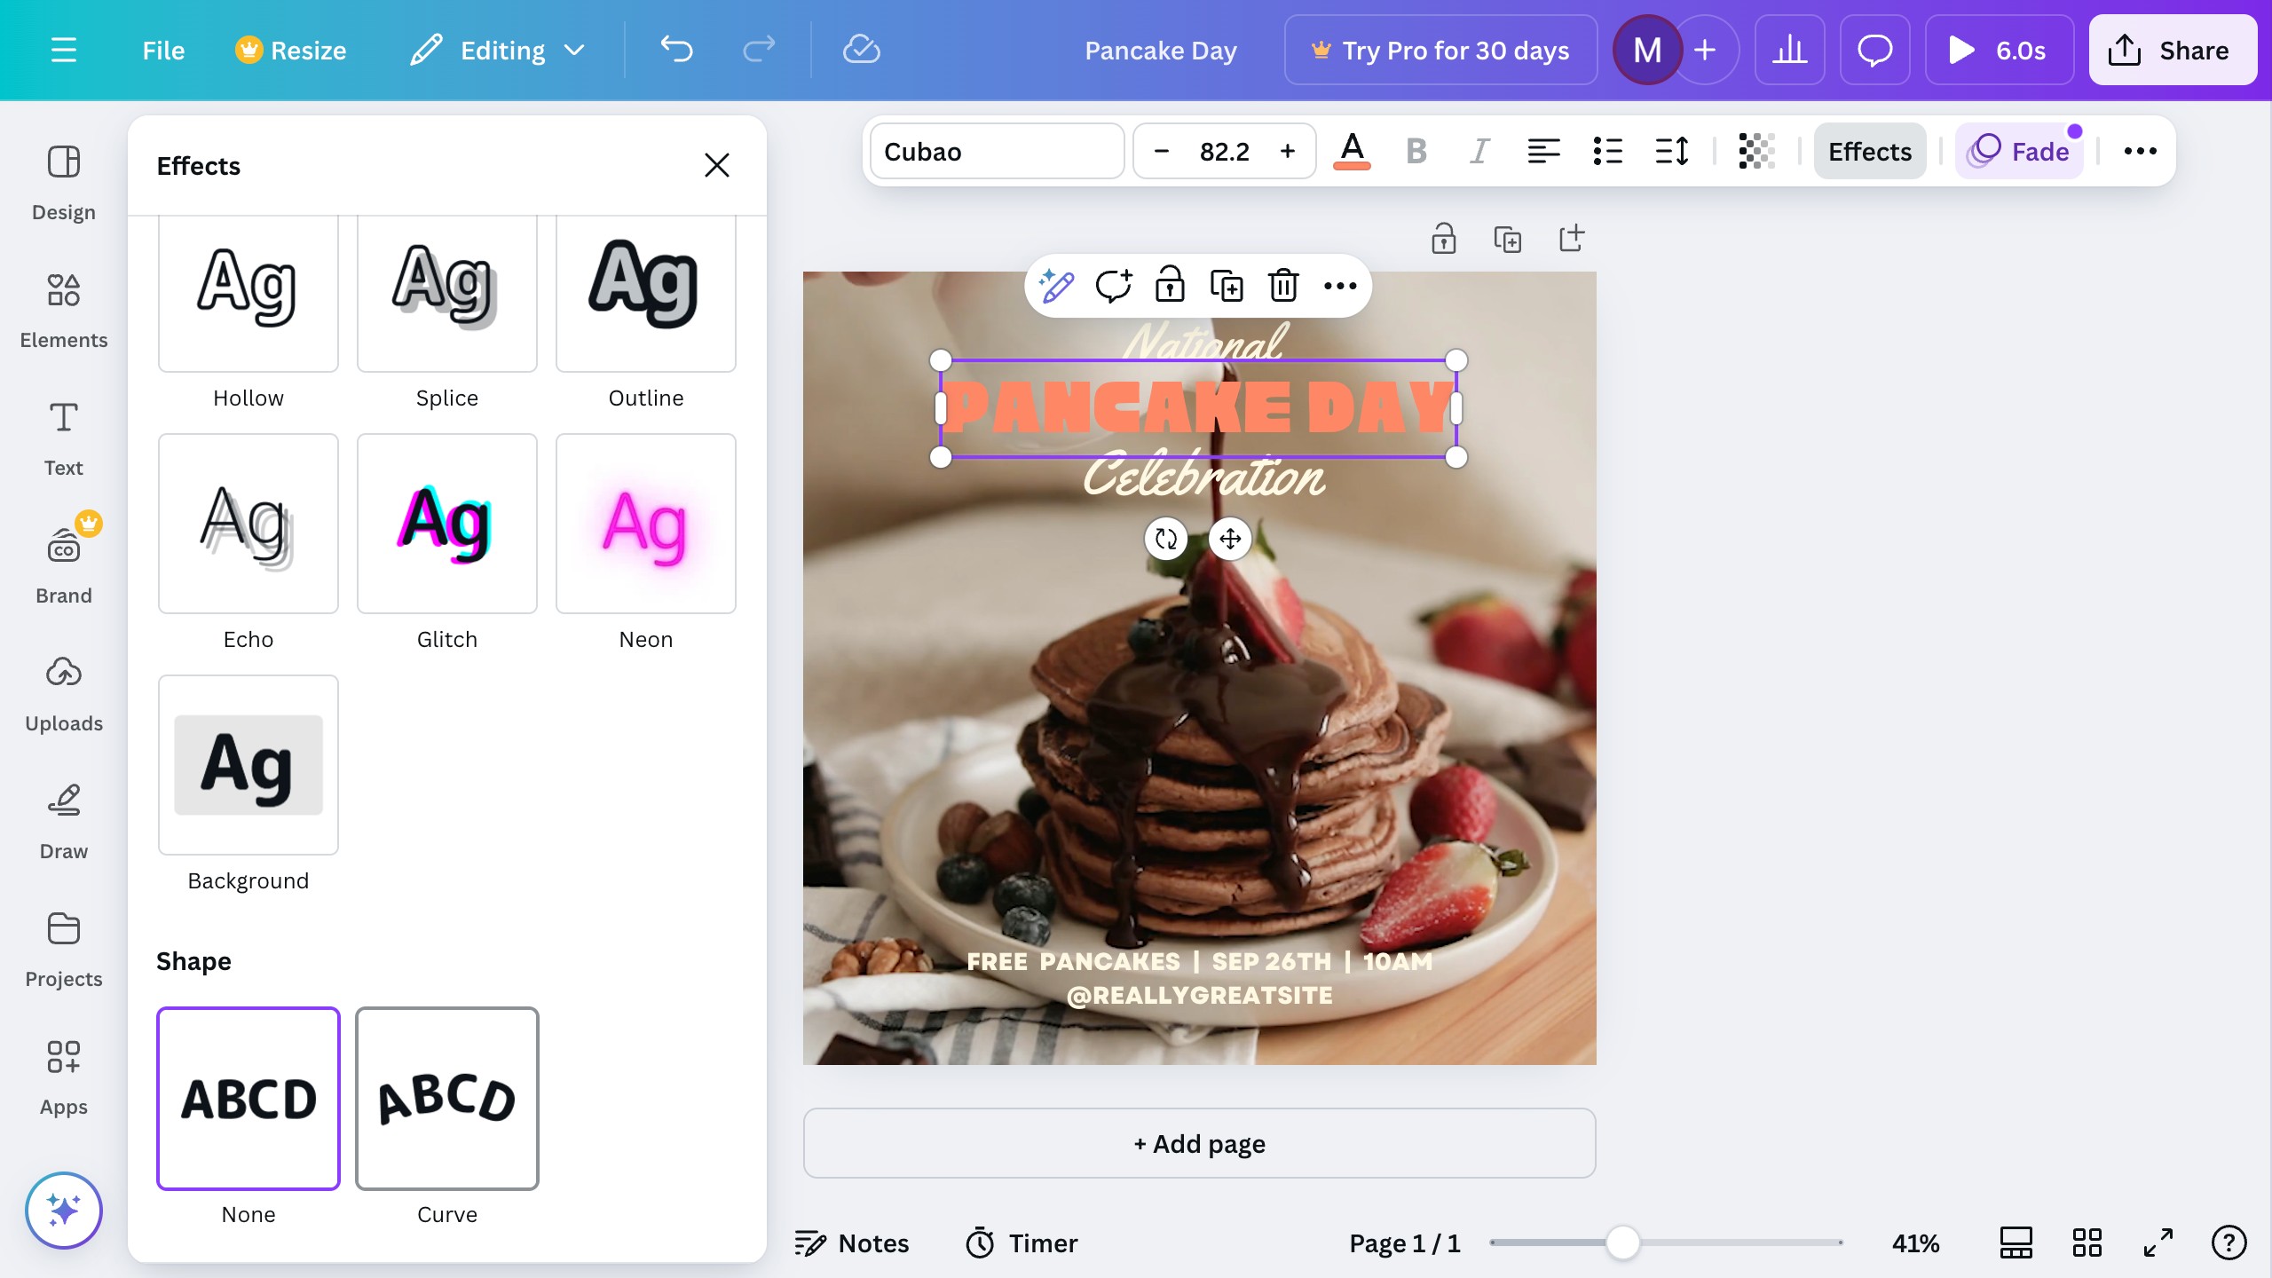
Task: Open the Uploads sidebar tab
Action: (x=64, y=695)
